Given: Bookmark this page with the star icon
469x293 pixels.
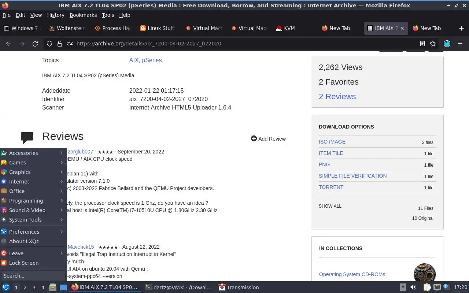Looking at the screenshot, I should (x=433, y=44).
